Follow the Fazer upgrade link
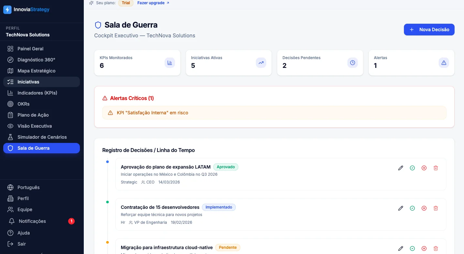The image size is (464, 254). 153,3
